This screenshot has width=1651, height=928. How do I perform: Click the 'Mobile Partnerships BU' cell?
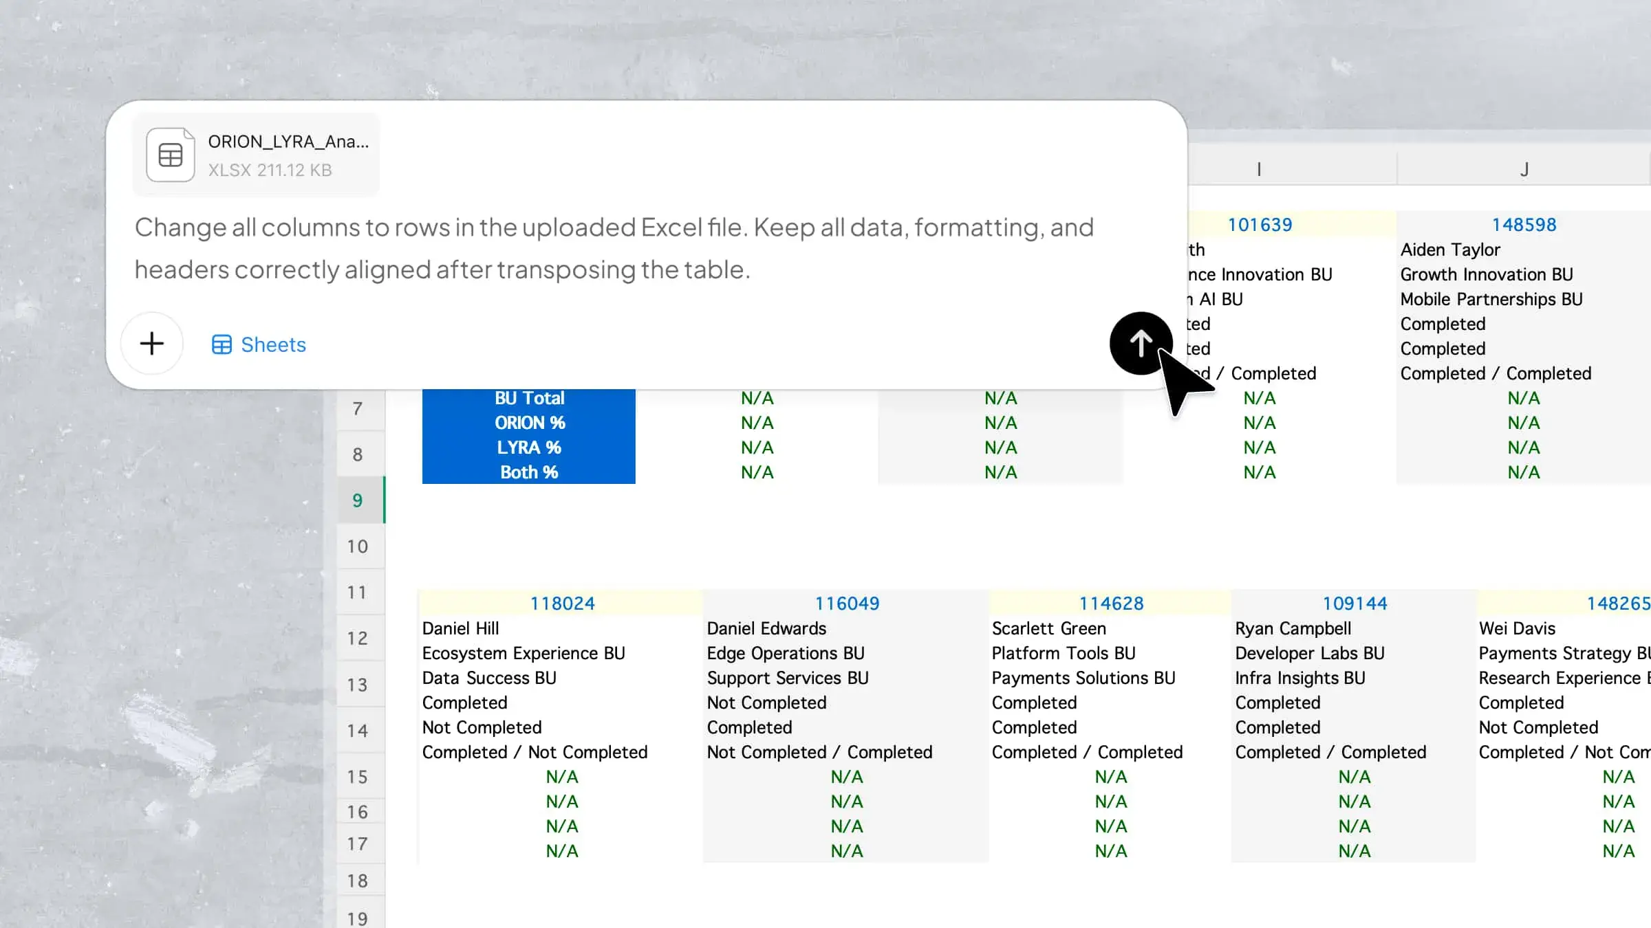pyautogui.click(x=1491, y=299)
